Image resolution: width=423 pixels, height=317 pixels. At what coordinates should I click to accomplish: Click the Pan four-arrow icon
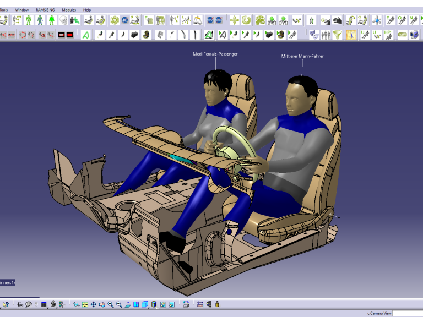pyautogui.click(x=93, y=304)
